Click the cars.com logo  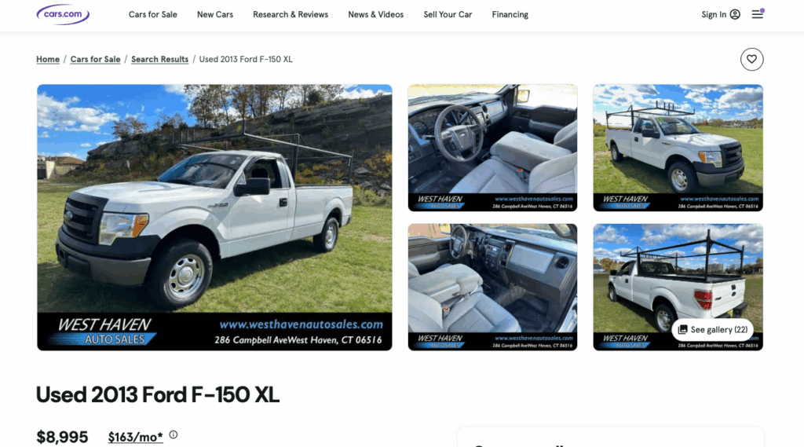pyautogui.click(x=63, y=14)
